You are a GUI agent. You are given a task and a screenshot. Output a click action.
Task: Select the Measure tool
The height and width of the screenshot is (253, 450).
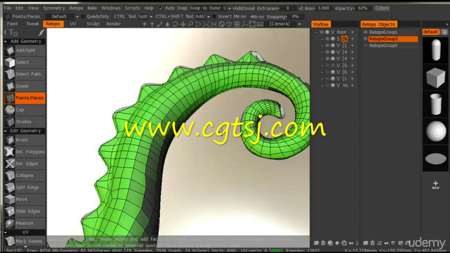25,223
